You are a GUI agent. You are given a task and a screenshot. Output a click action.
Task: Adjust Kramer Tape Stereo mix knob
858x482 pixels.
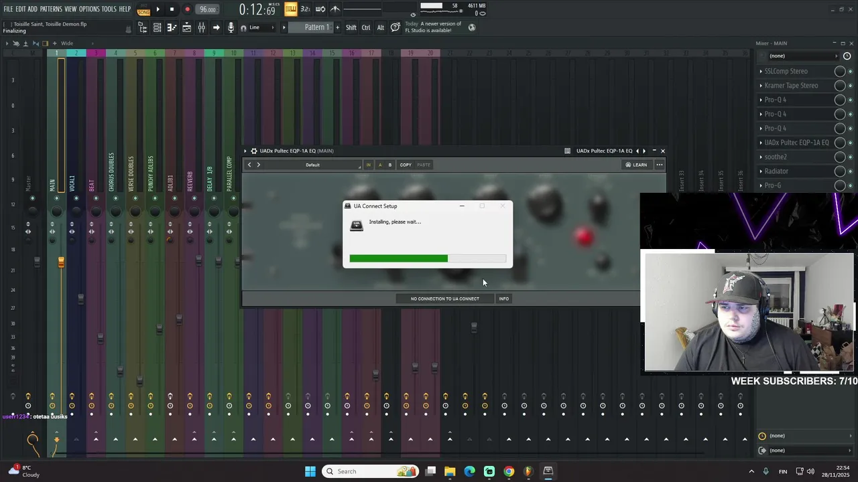click(840, 86)
